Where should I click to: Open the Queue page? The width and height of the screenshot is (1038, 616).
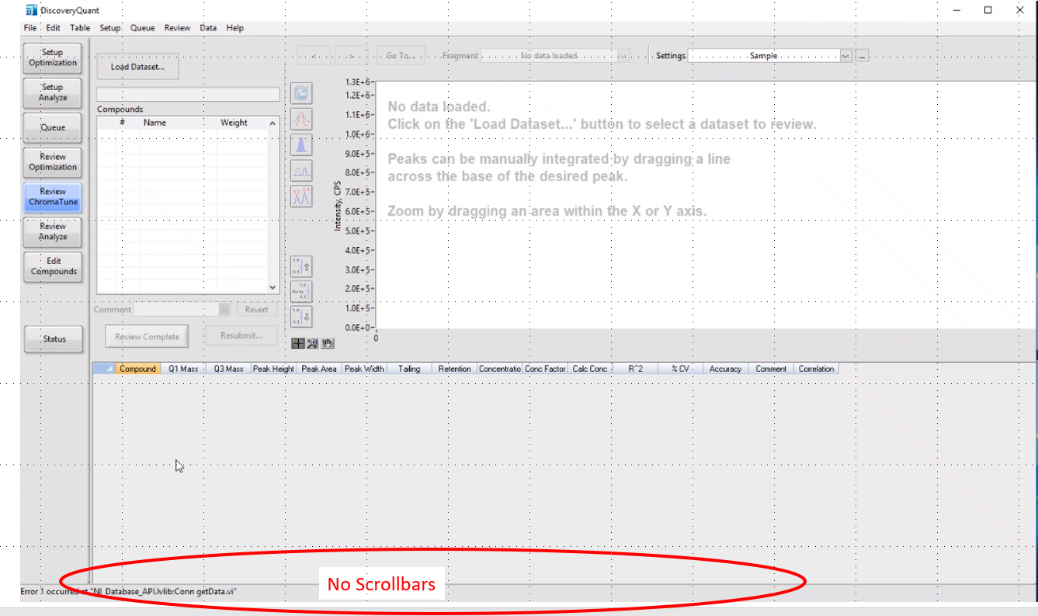click(53, 127)
